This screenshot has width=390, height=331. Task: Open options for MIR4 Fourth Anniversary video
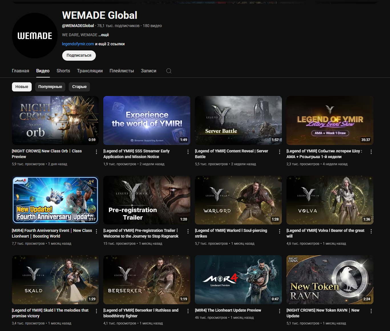[x=96, y=231]
